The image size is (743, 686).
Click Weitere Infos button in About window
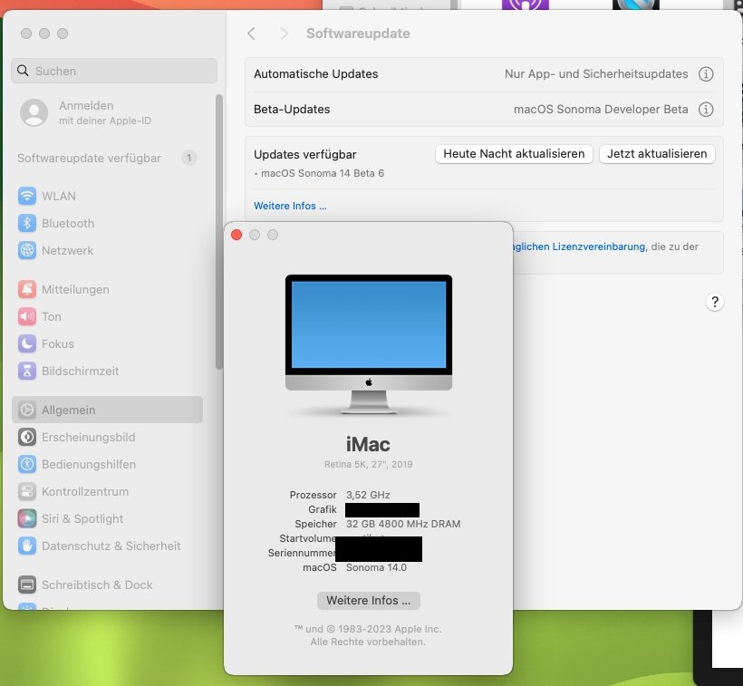point(369,600)
